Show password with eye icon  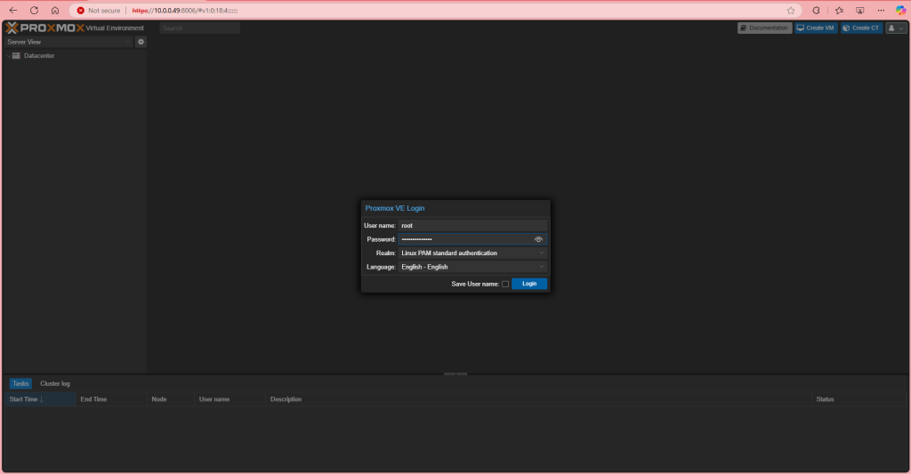538,239
